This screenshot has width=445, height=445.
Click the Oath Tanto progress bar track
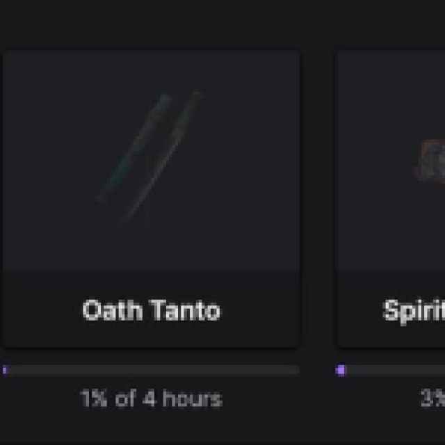(x=151, y=371)
